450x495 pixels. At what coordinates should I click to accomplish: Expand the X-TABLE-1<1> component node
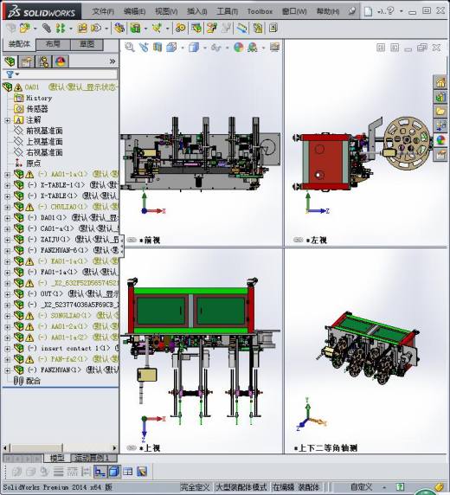pyautogui.click(x=7, y=185)
